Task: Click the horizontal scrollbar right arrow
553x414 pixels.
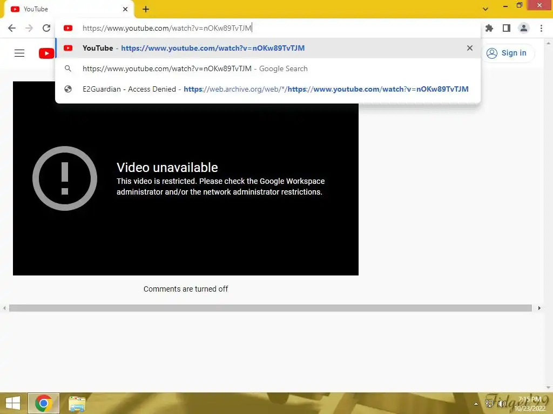Action: tap(539, 308)
